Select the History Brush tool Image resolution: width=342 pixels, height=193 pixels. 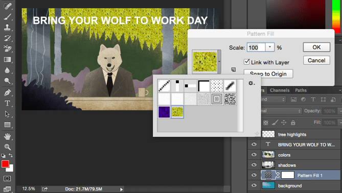[x=8, y=38]
